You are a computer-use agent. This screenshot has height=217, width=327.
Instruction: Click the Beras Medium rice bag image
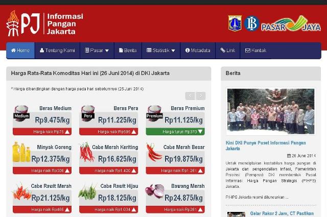(x=21, y=113)
